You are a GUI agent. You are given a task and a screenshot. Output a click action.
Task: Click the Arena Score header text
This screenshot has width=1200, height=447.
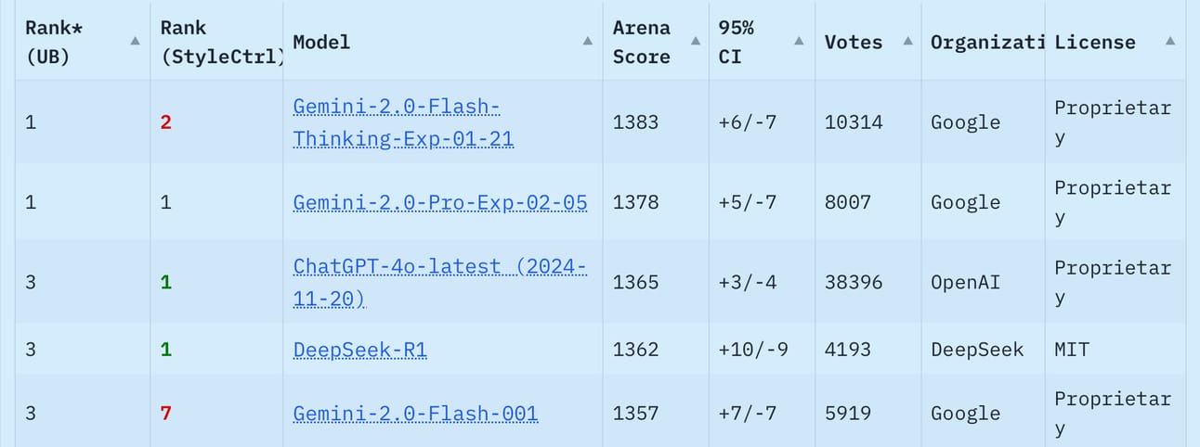tap(642, 42)
